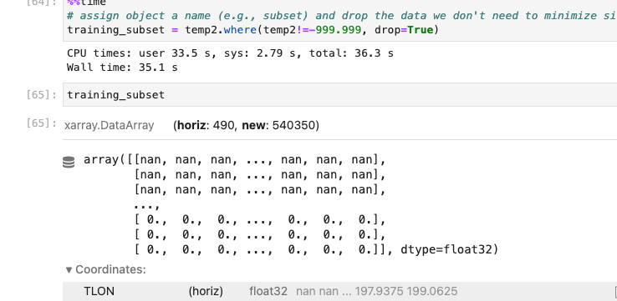The image size is (617, 301).
Task: Select the input prompt [65] label
Action: (41, 94)
